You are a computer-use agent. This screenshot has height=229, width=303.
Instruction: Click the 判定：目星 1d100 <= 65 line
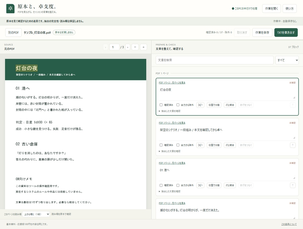point(34,122)
